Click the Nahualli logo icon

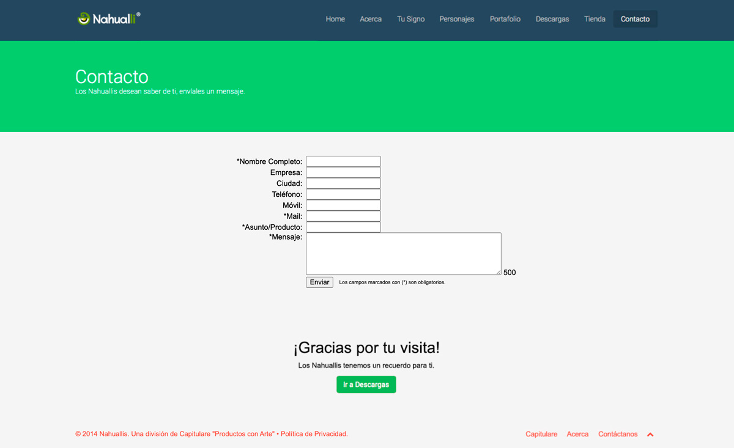(84, 19)
